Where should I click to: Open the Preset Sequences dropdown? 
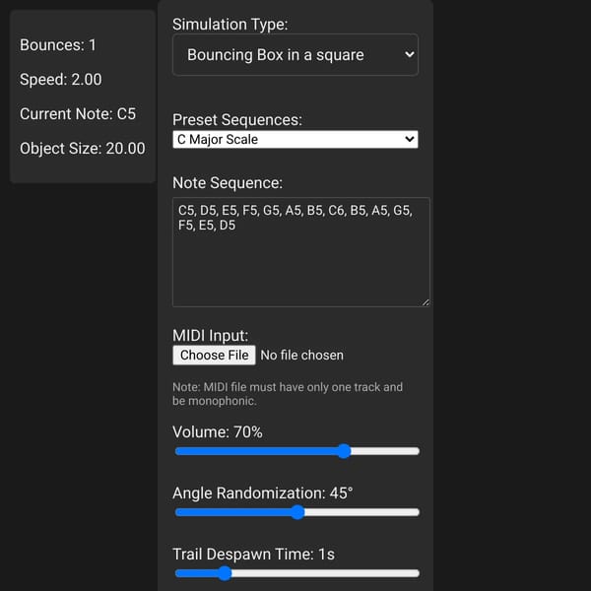click(295, 140)
